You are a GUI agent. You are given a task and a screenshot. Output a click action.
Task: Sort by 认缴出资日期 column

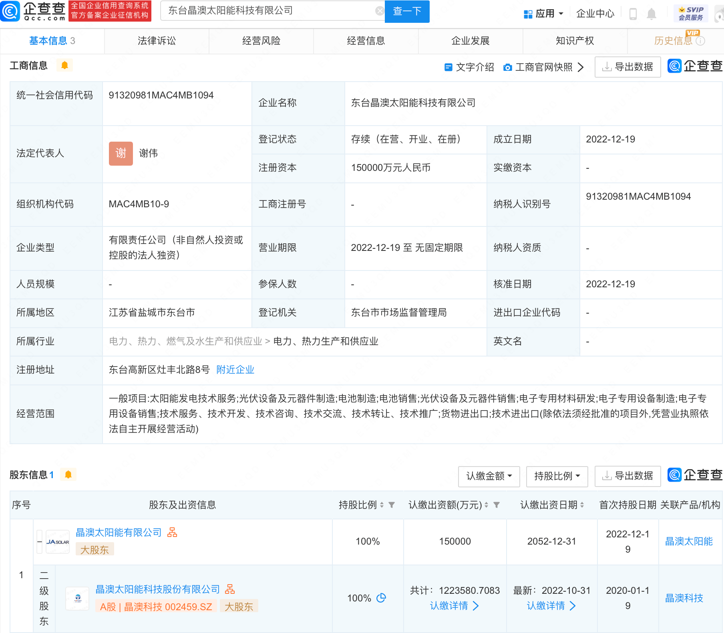pyautogui.click(x=582, y=505)
